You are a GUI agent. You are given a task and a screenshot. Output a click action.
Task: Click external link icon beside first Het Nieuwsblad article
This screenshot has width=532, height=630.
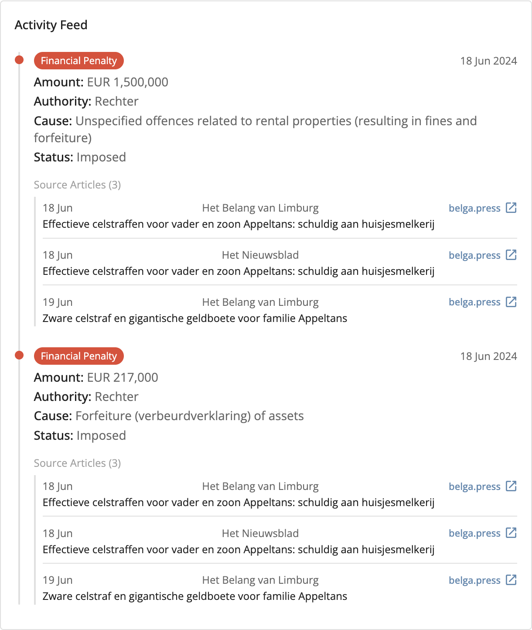click(x=511, y=255)
